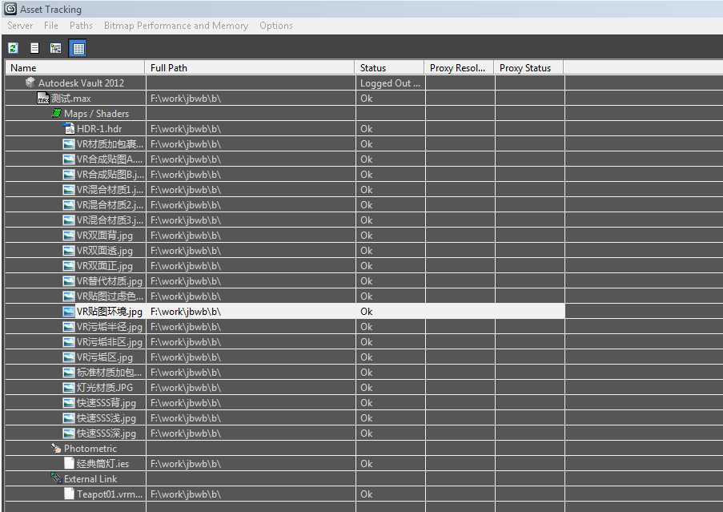Screen dimensions: 723x512
Task: Select the Tree View toolbar icon
Action: [x=56, y=48]
